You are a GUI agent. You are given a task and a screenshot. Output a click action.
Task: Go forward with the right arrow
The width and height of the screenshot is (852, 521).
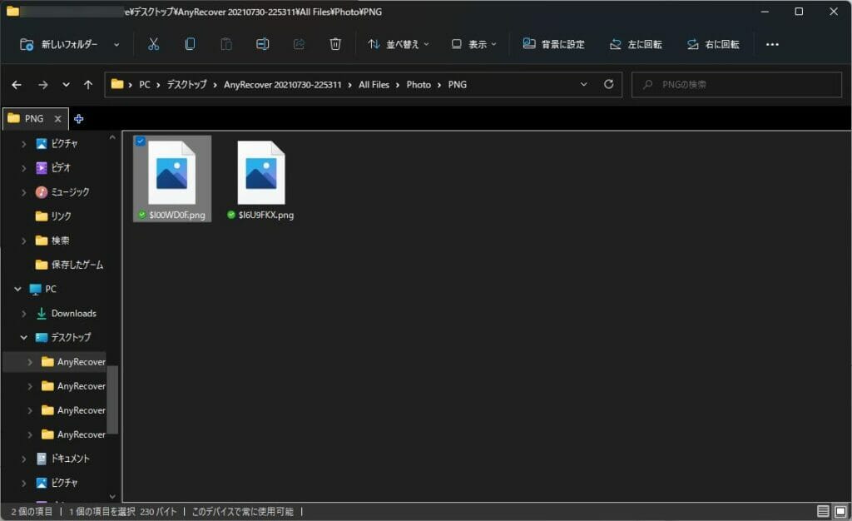coord(43,85)
